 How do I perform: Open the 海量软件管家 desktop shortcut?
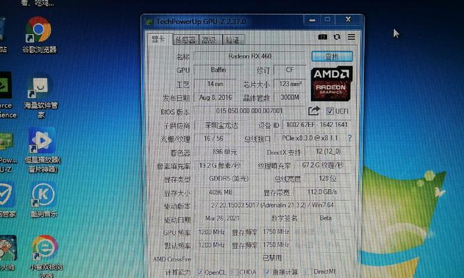(40, 97)
